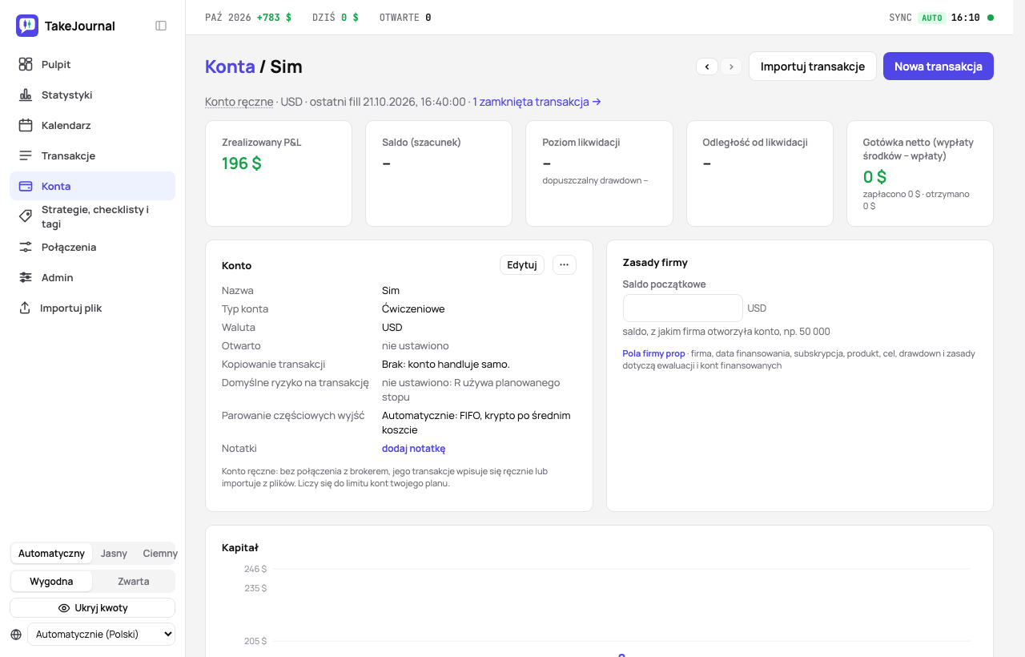
Task: Select the Automatyczny theme option
Action: tap(51, 554)
